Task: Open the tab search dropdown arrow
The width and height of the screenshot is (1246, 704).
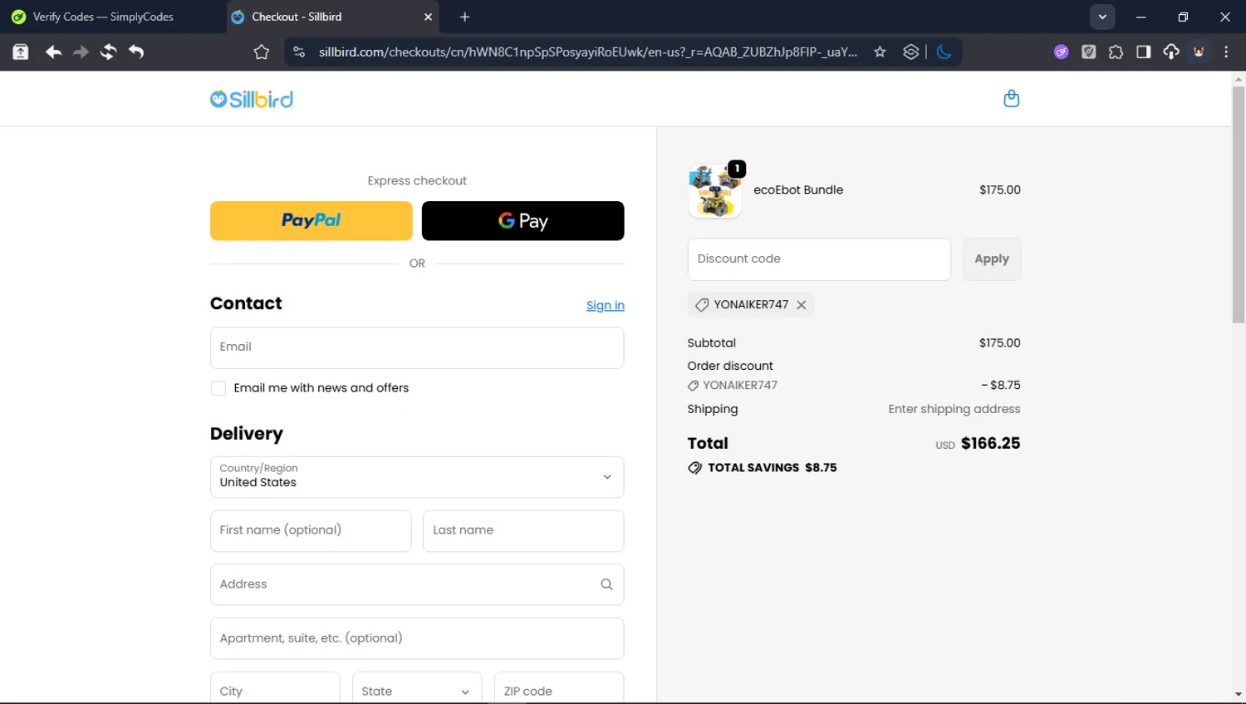Action: coord(1102,17)
